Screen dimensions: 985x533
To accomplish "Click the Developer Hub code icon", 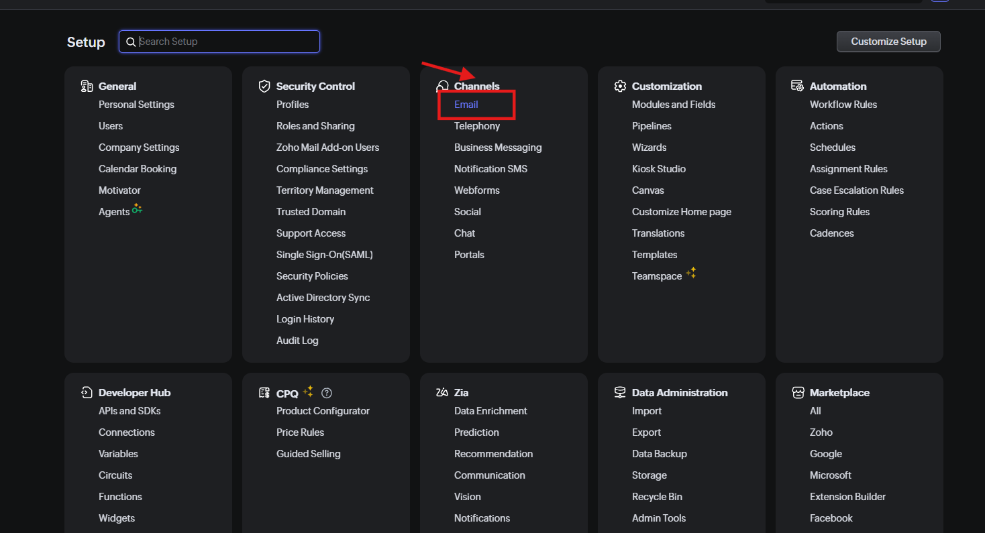I will click(87, 392).
